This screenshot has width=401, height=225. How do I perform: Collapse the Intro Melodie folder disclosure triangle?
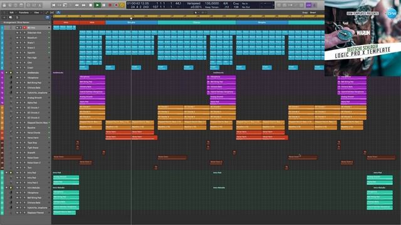tap(6, 187)
